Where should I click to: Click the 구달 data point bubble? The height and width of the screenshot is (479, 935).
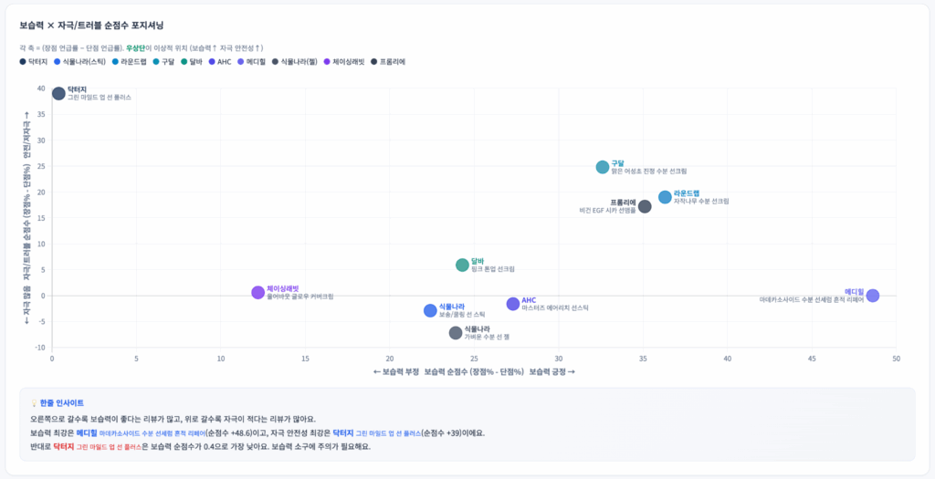click(603, 167)
